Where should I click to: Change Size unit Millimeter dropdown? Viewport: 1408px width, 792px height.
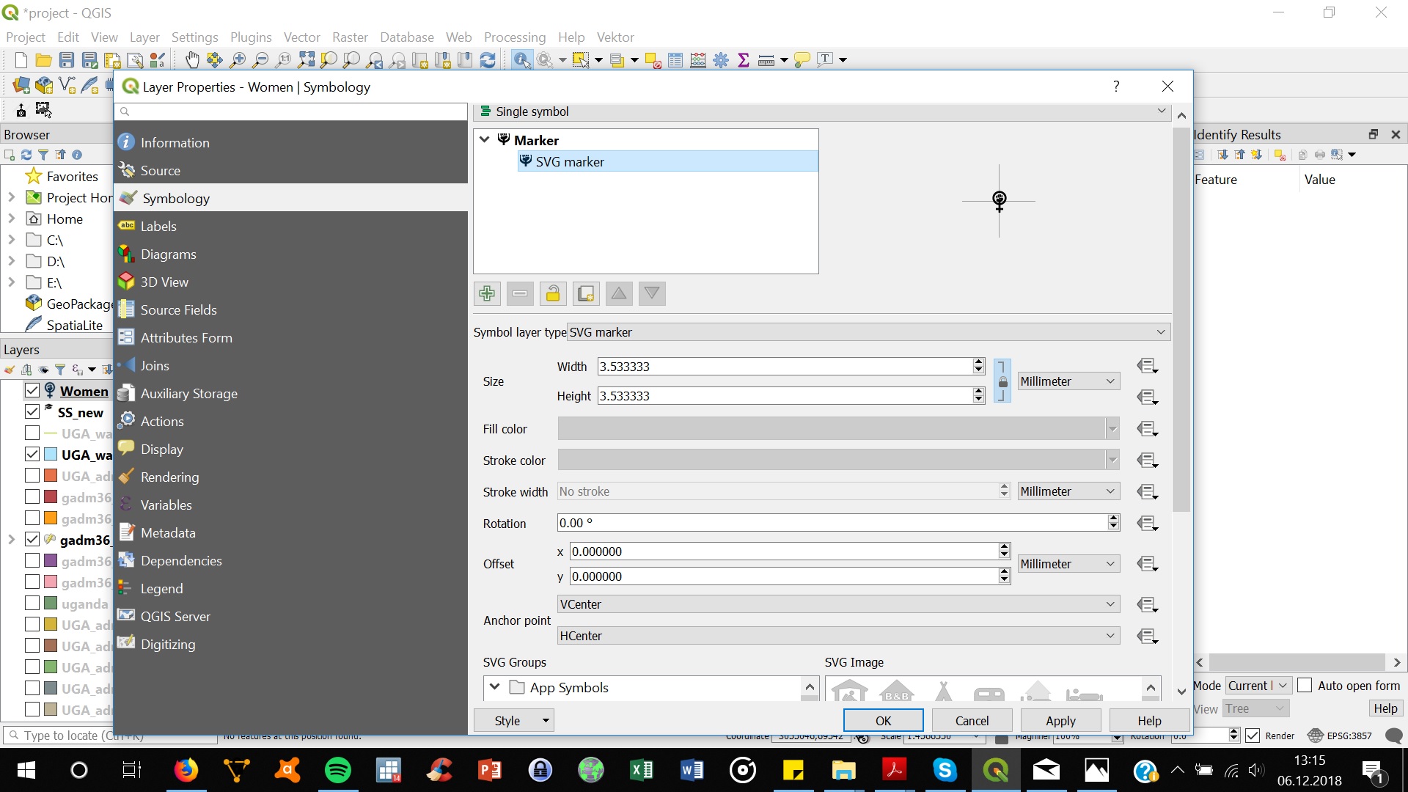(x=1068, y=381)
